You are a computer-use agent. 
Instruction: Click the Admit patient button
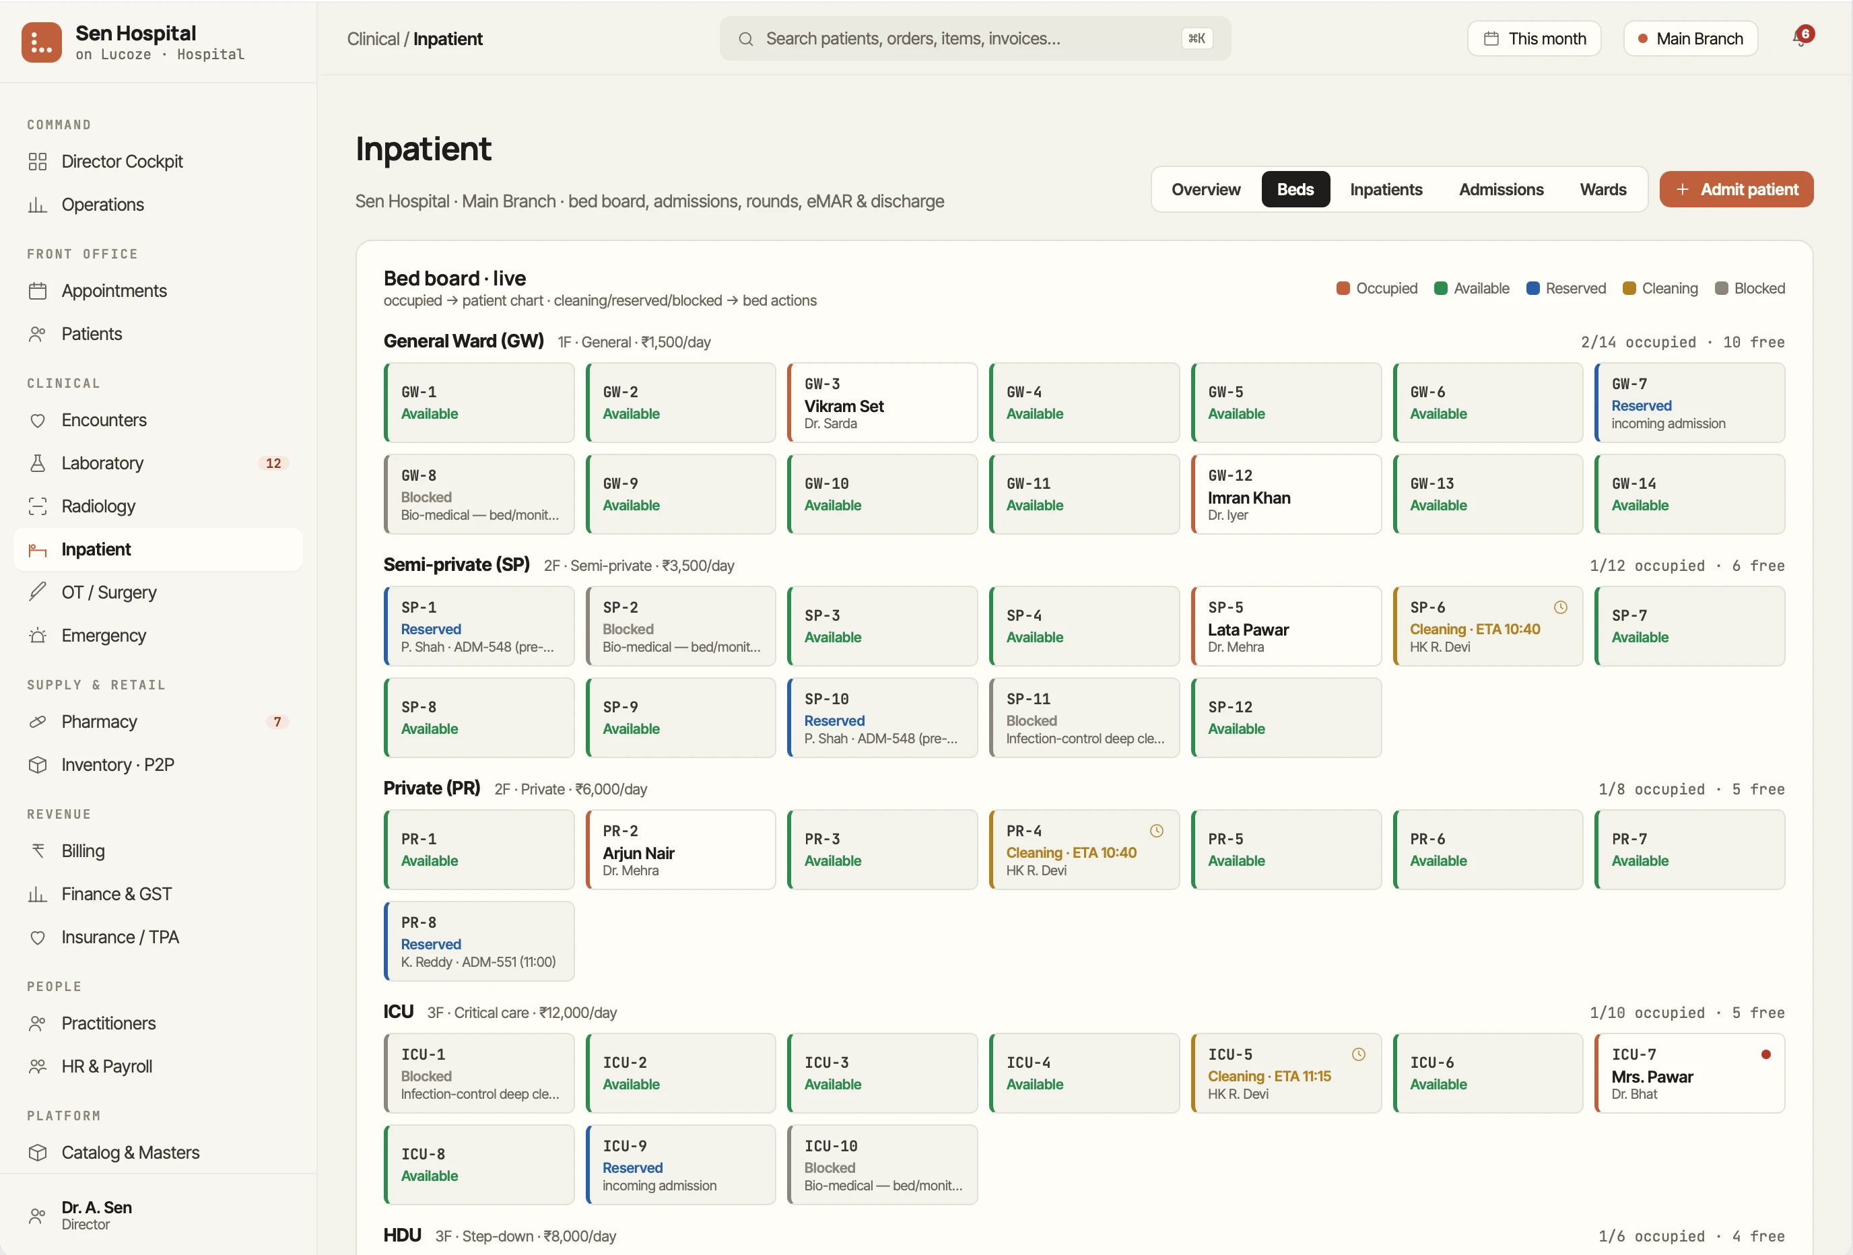(1737, 189)
